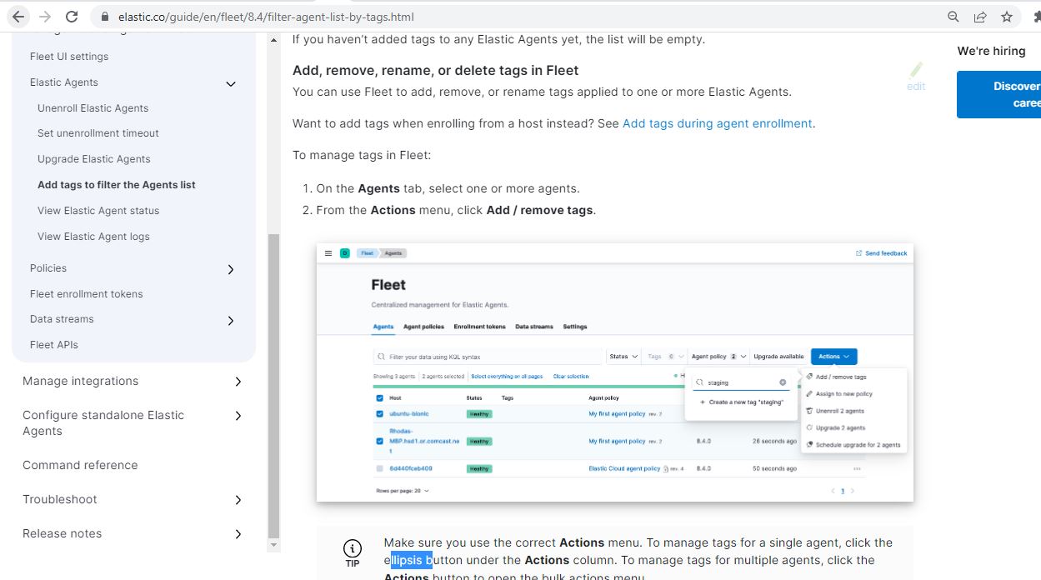
Task: Check the 6d440fceb409 agent checkbox
Action: point(380,468)
